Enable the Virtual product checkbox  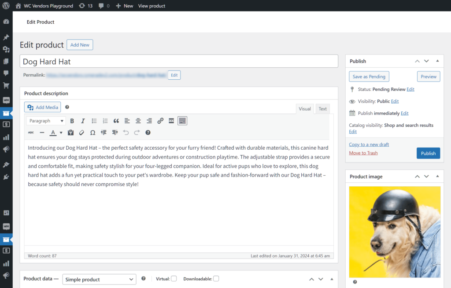click(174, 279)
